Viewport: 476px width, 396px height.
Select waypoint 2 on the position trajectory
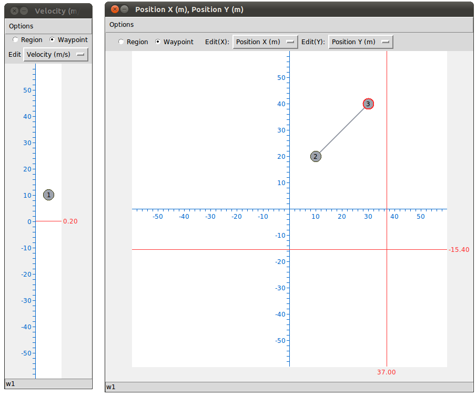pyautogui.click(x=316, y=156)
